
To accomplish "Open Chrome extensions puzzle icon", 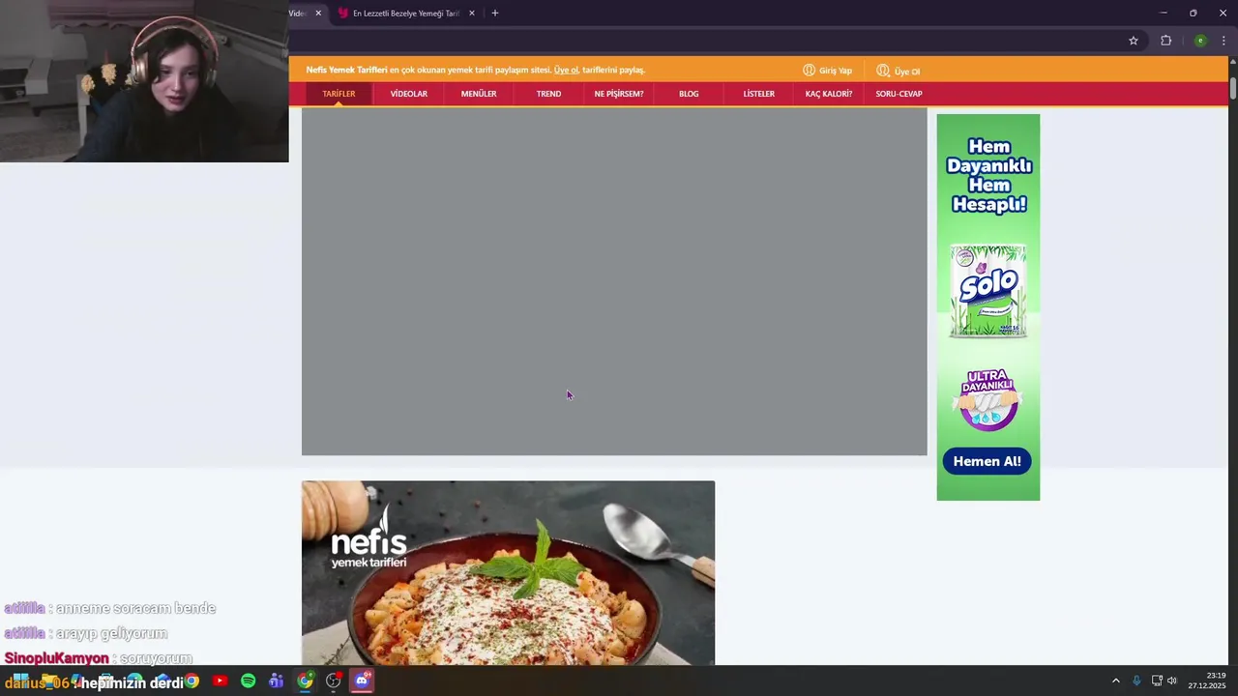I will point(1165,41).
